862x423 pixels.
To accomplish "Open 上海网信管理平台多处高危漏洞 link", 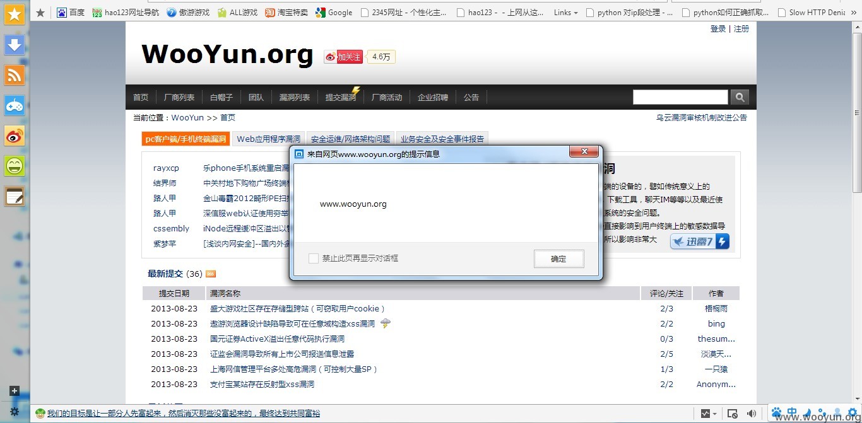I will click(294, 369).
